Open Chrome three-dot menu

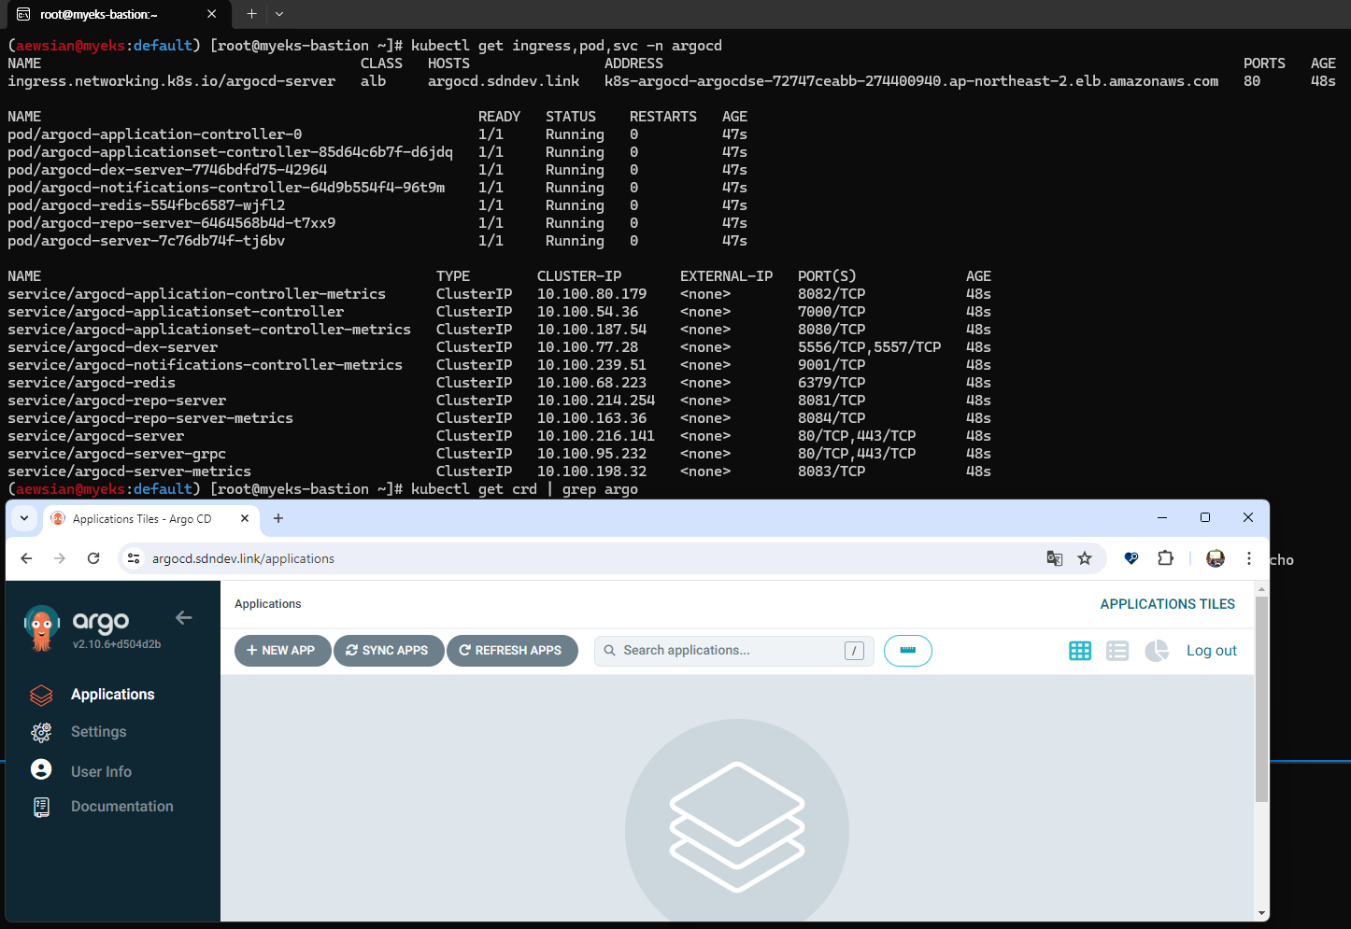1249,558
